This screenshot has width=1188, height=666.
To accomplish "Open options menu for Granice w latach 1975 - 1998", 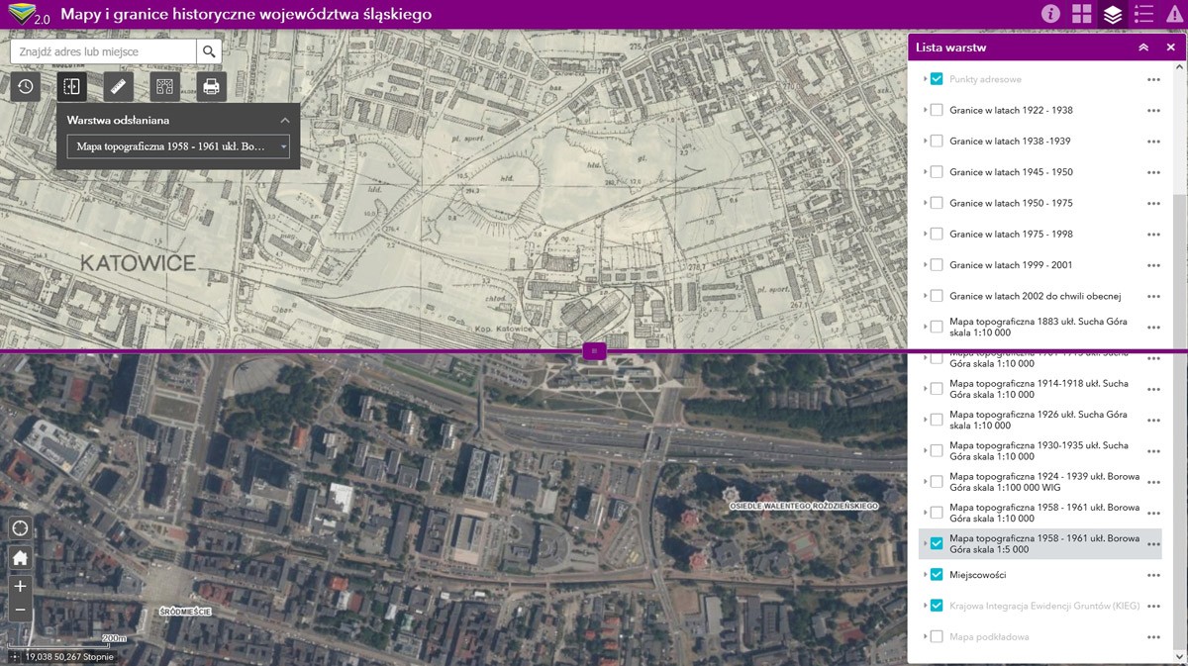I will point(1153,235).
